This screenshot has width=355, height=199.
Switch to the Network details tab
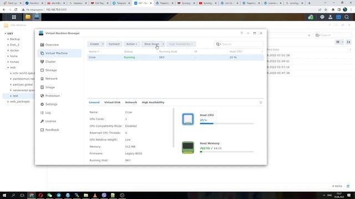click(131, 102)
